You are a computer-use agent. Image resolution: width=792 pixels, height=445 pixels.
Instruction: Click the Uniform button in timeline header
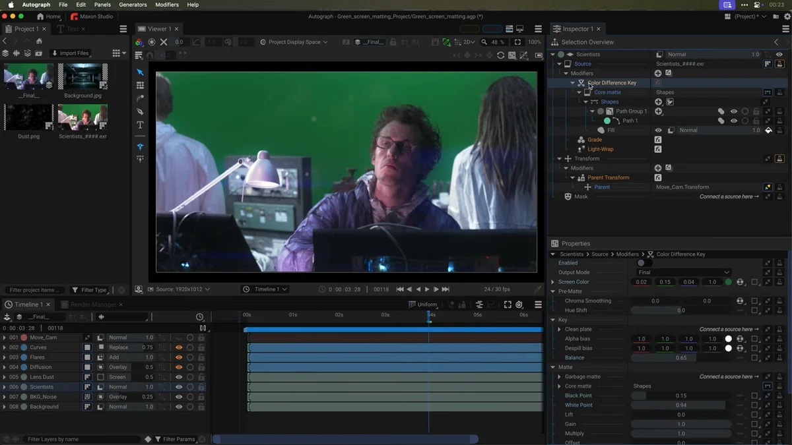423,305
